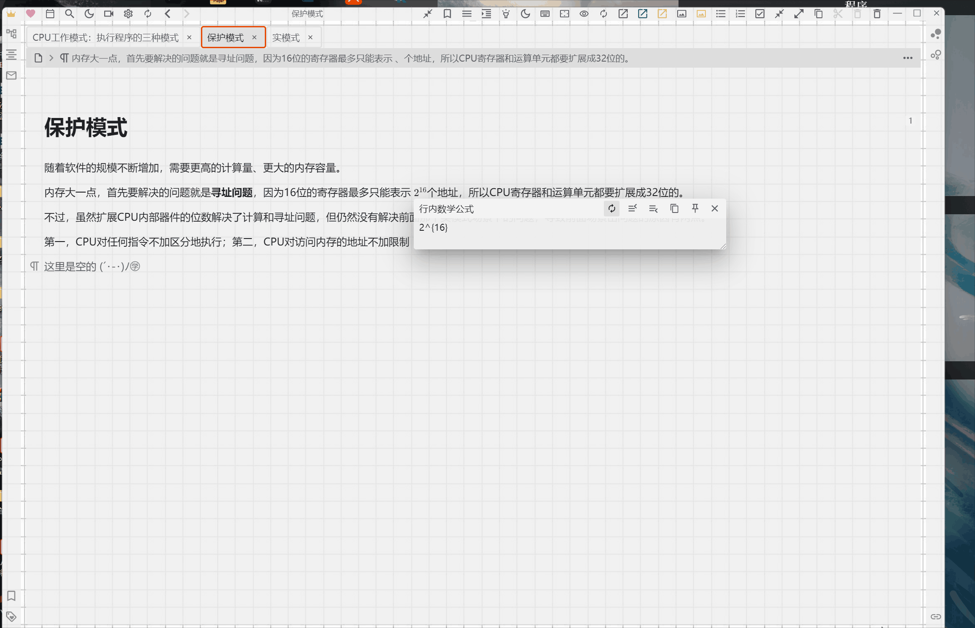Open the document tree panel icon
This screenshot has height=628, width=975.
(x=11, y=34)
